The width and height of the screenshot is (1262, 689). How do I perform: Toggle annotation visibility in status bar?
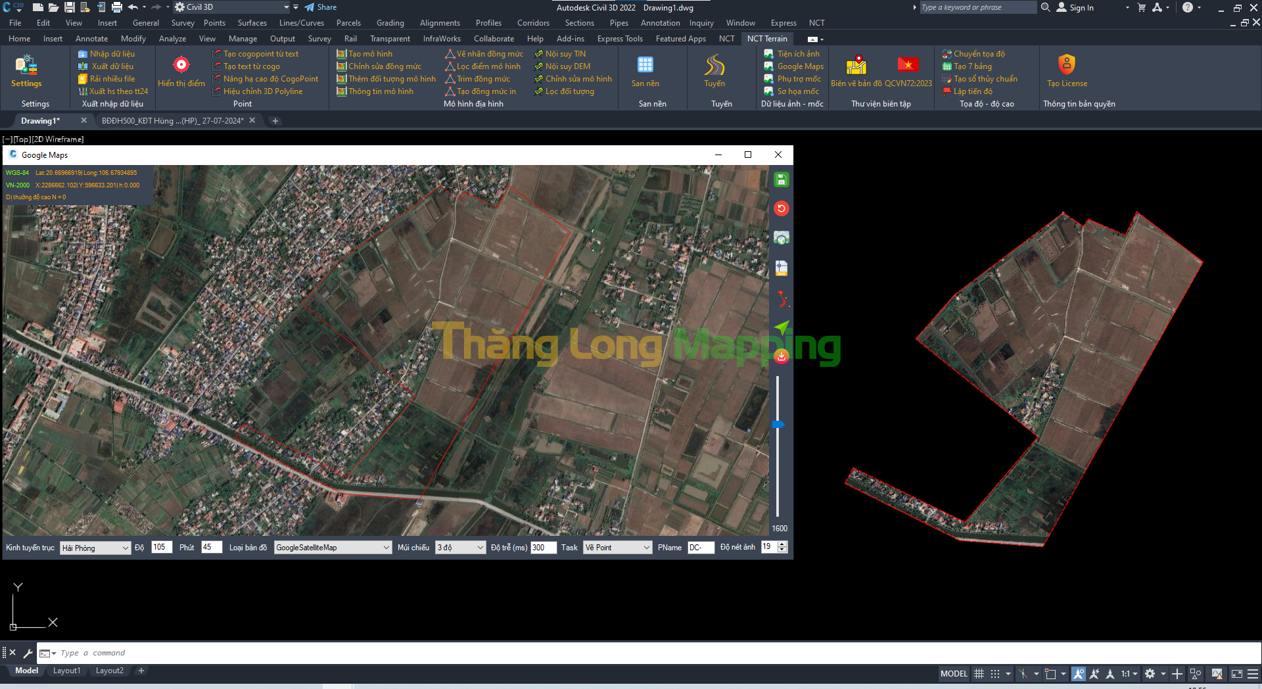point(1079,674)
